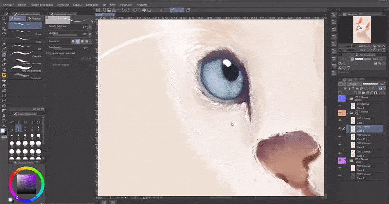Click the Opacidad slider bar
Screen dimensions: 389x204
click(x=66, y=35)
